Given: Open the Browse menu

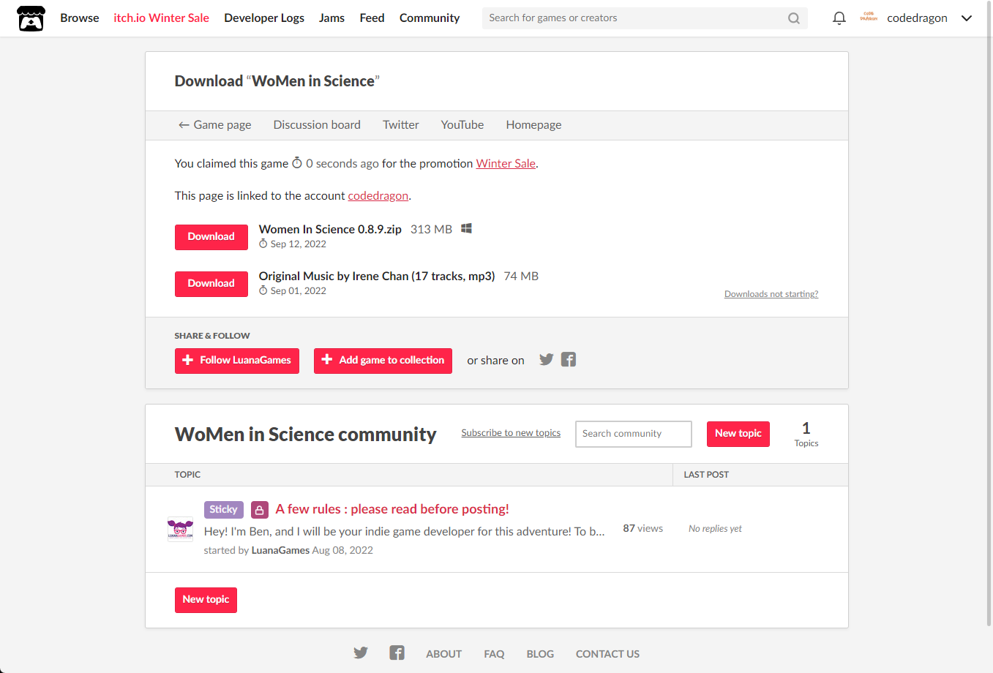Looking at the screenshot, I should [80, 18].
